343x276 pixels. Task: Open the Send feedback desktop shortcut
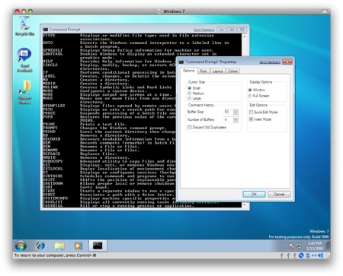point(24,60)
